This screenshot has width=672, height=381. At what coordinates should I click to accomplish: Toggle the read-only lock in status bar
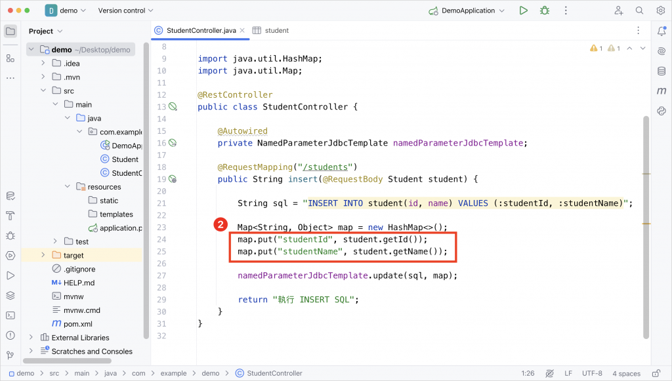pos(656,373)
